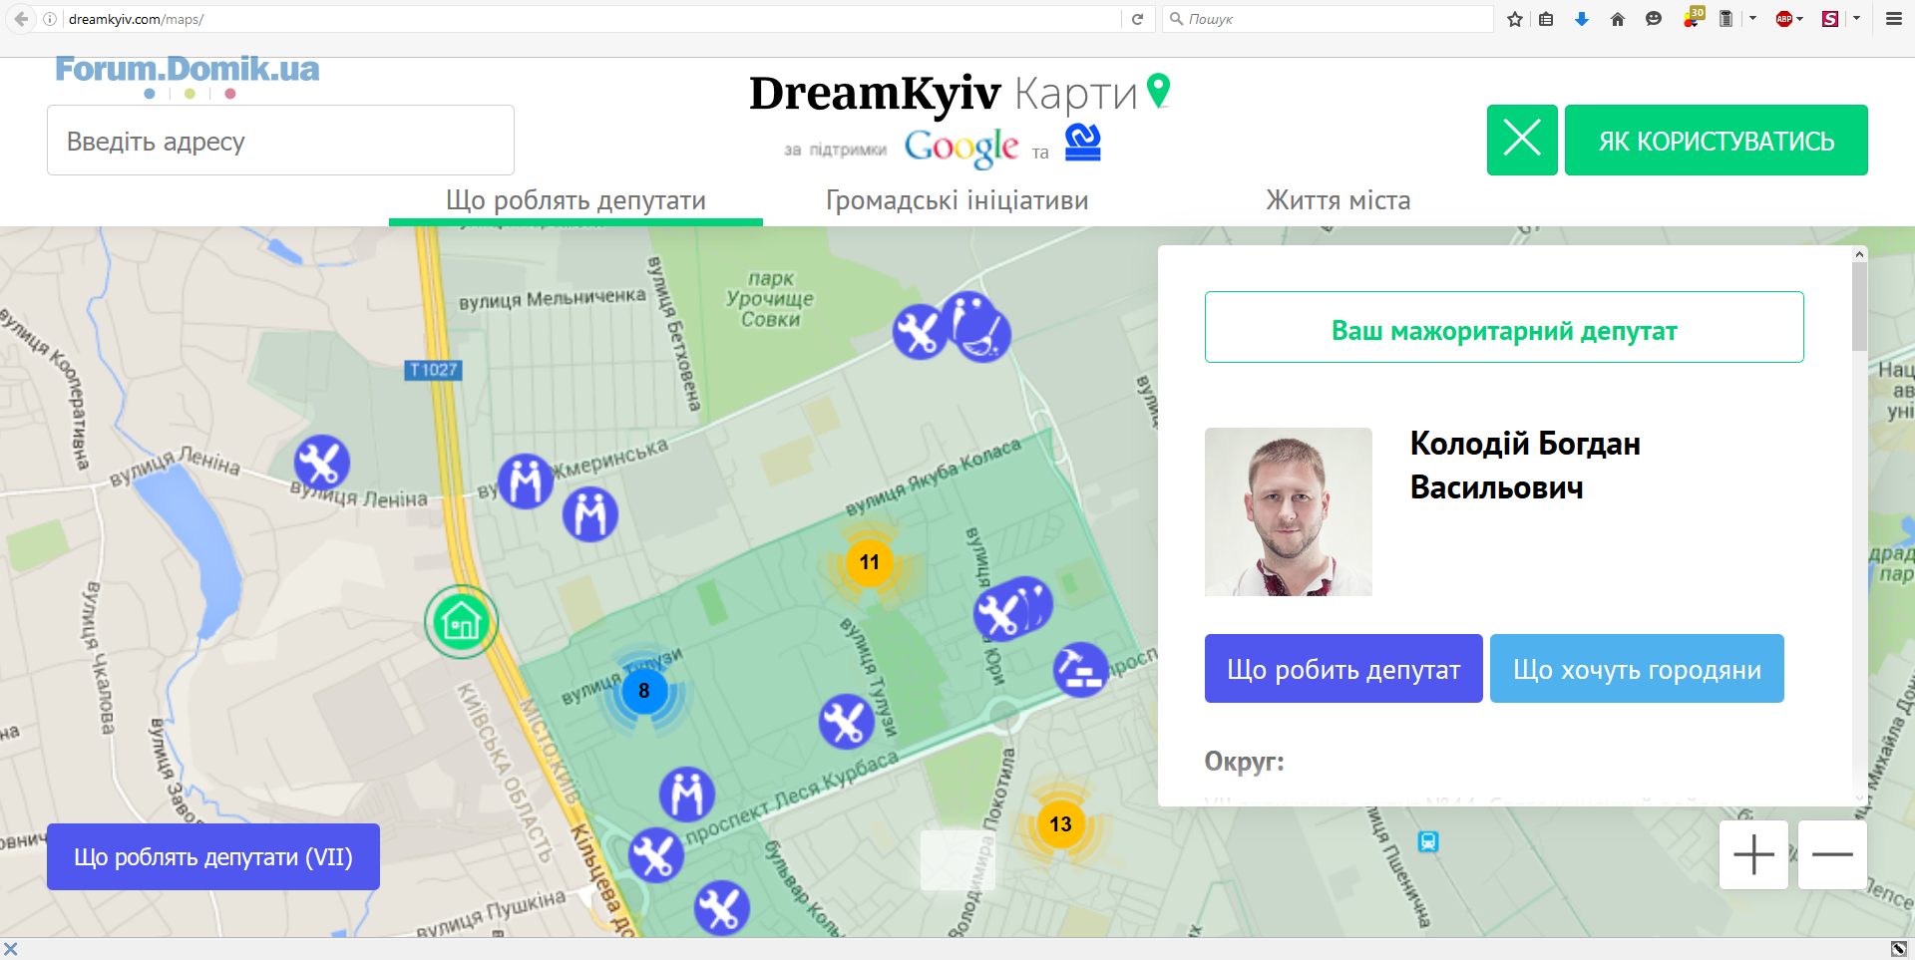Go back with the browser back arrow

coord(21,19)
